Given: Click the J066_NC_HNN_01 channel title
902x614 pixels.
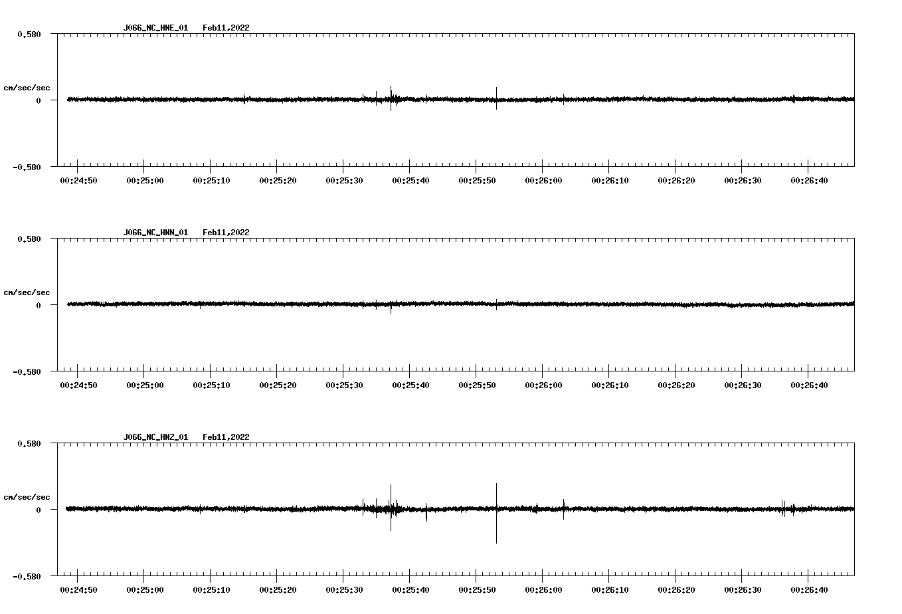Looking at the screenshot, I should (x=155, y=233).
